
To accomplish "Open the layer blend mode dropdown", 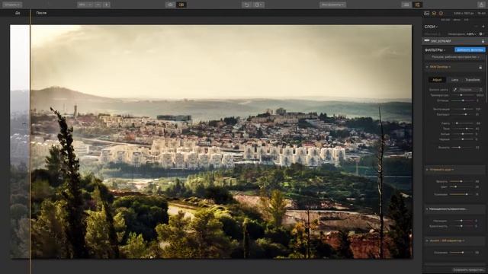I will [432, 33].
